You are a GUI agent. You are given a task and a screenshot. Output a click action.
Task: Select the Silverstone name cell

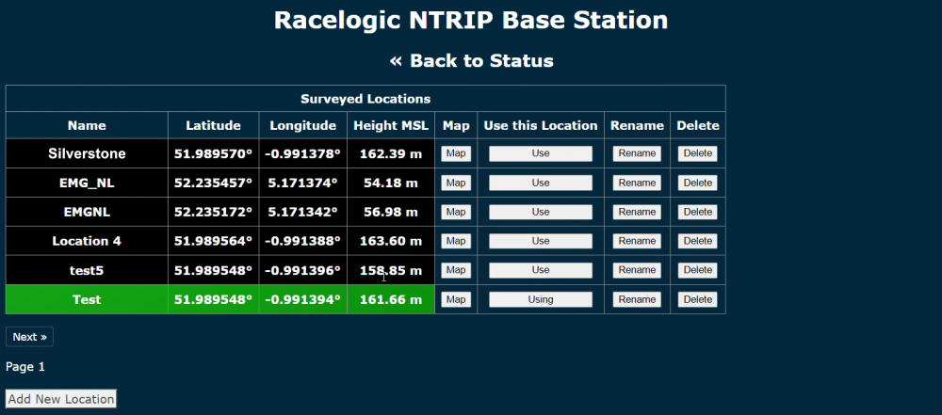[87, 153]
